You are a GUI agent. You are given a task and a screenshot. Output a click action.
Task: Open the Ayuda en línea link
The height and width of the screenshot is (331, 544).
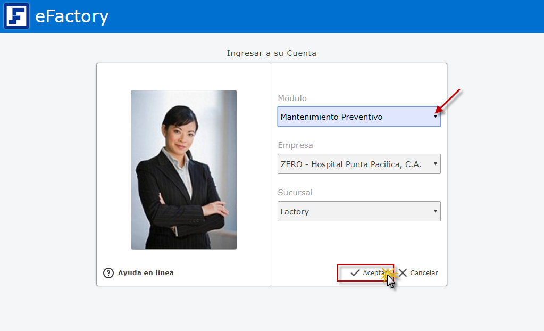coord(146,273)
